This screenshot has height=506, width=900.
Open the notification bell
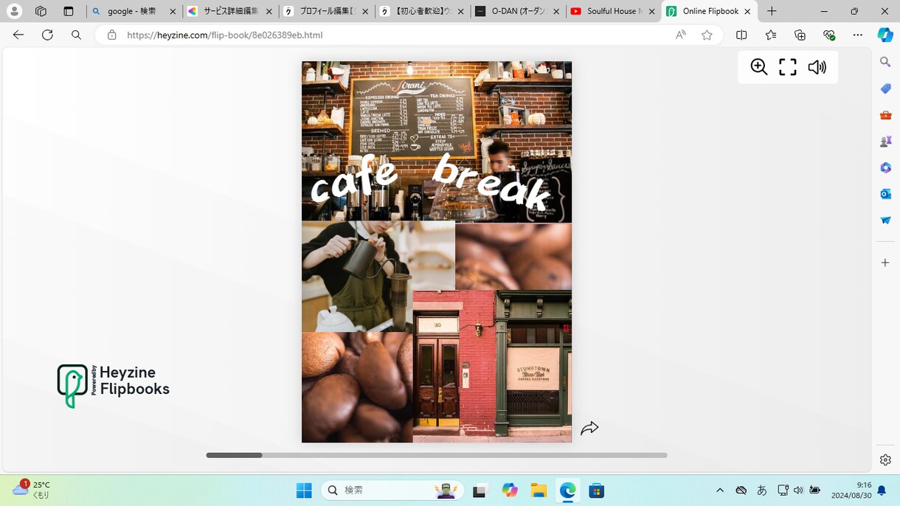[x=882, y=491]
